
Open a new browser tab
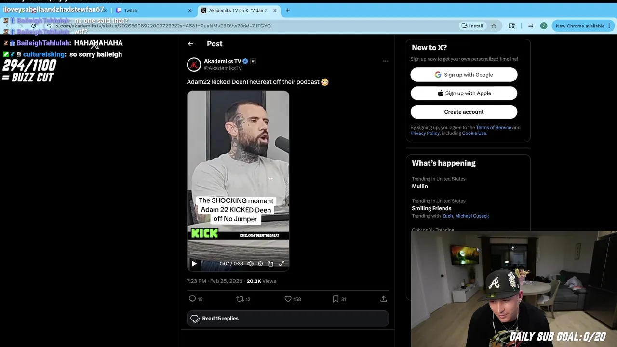(288, 10)
